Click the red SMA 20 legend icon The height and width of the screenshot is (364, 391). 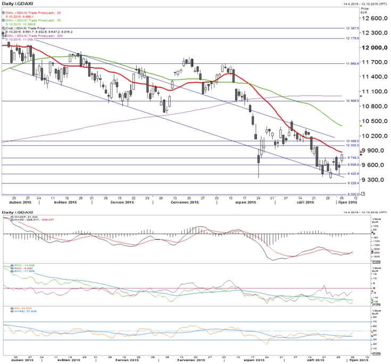(x=4, y=13)
